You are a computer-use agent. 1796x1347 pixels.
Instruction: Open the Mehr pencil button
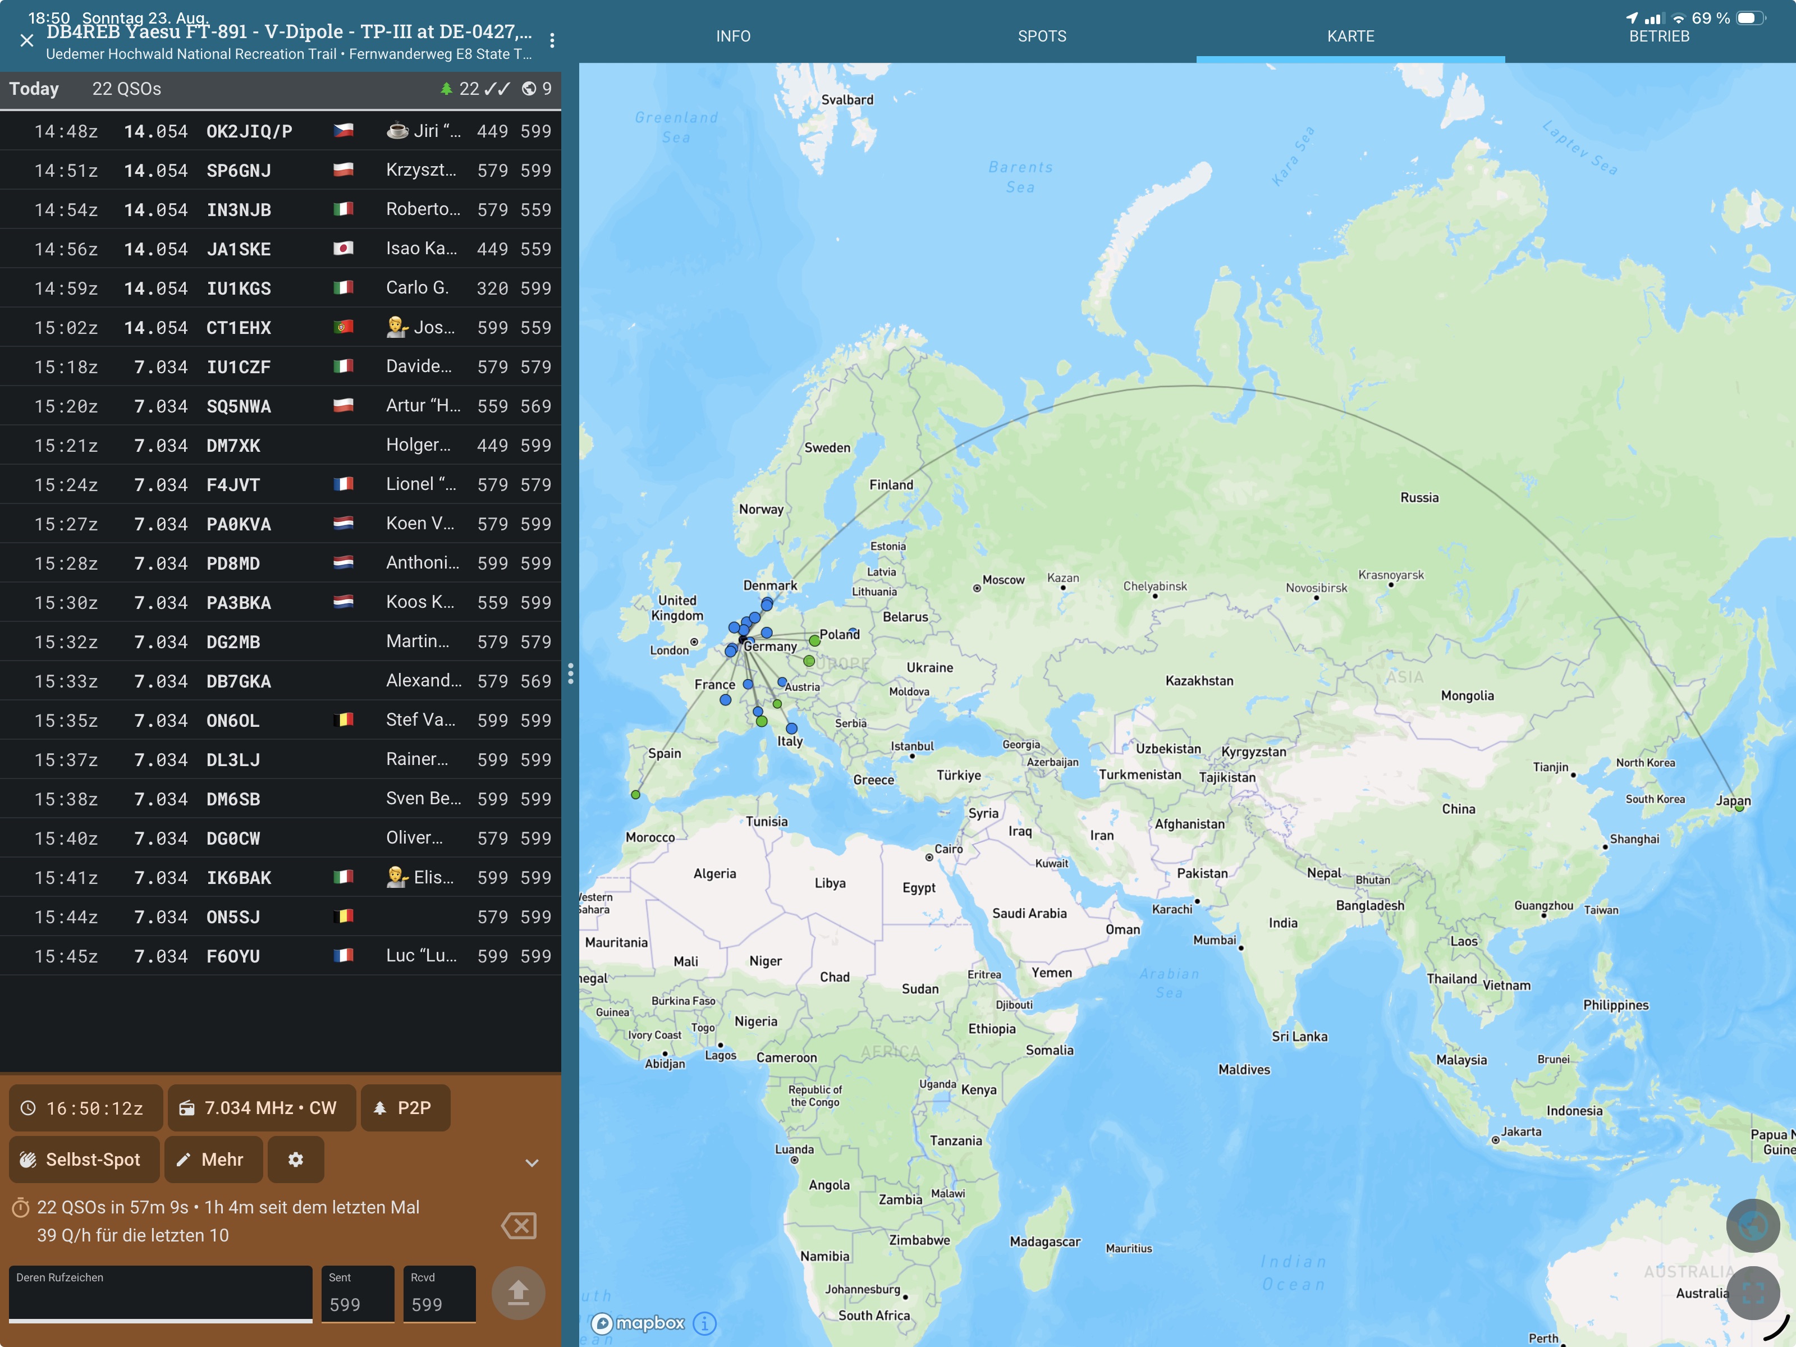[213, 1160]
